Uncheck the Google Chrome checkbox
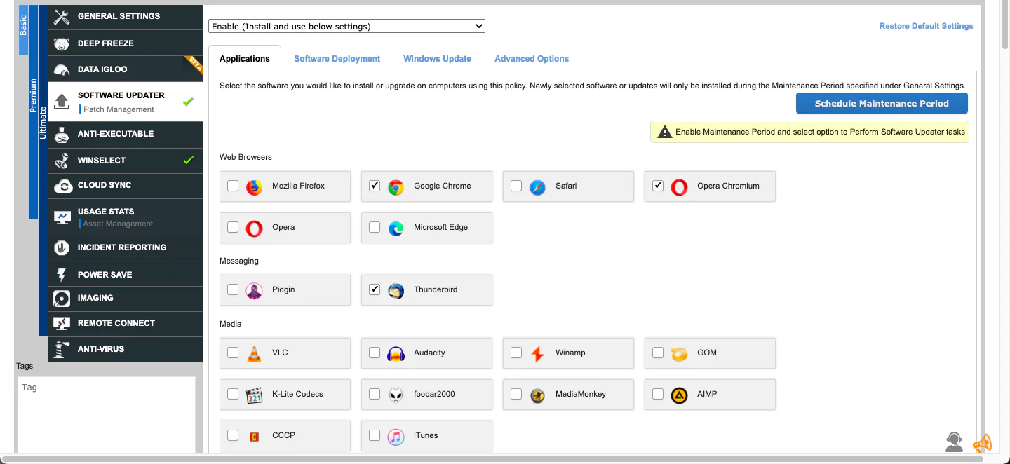Screen dimensions: 1010x464 pos(375,186)
